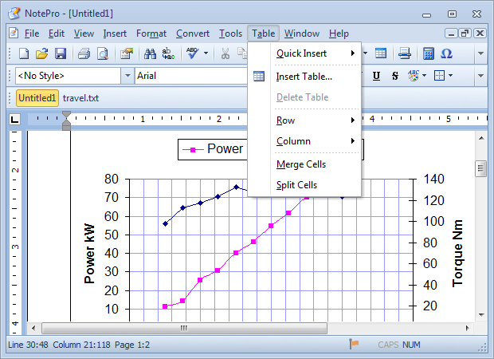Click the font name field showing Arial
The height and width of the screenshot is (359, 494).
point(191,76)
